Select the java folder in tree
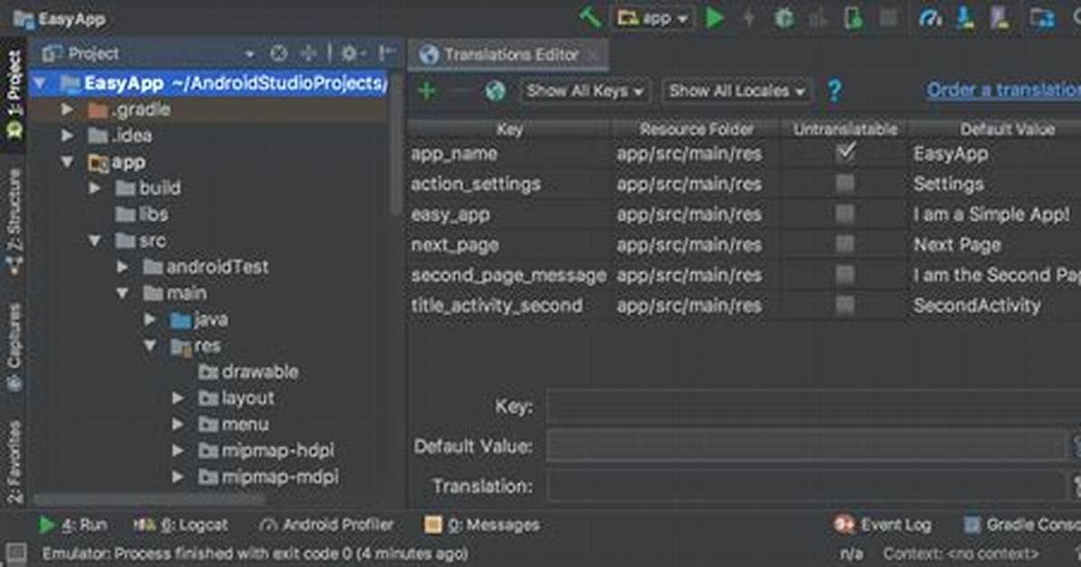 (x=199, y=319)
